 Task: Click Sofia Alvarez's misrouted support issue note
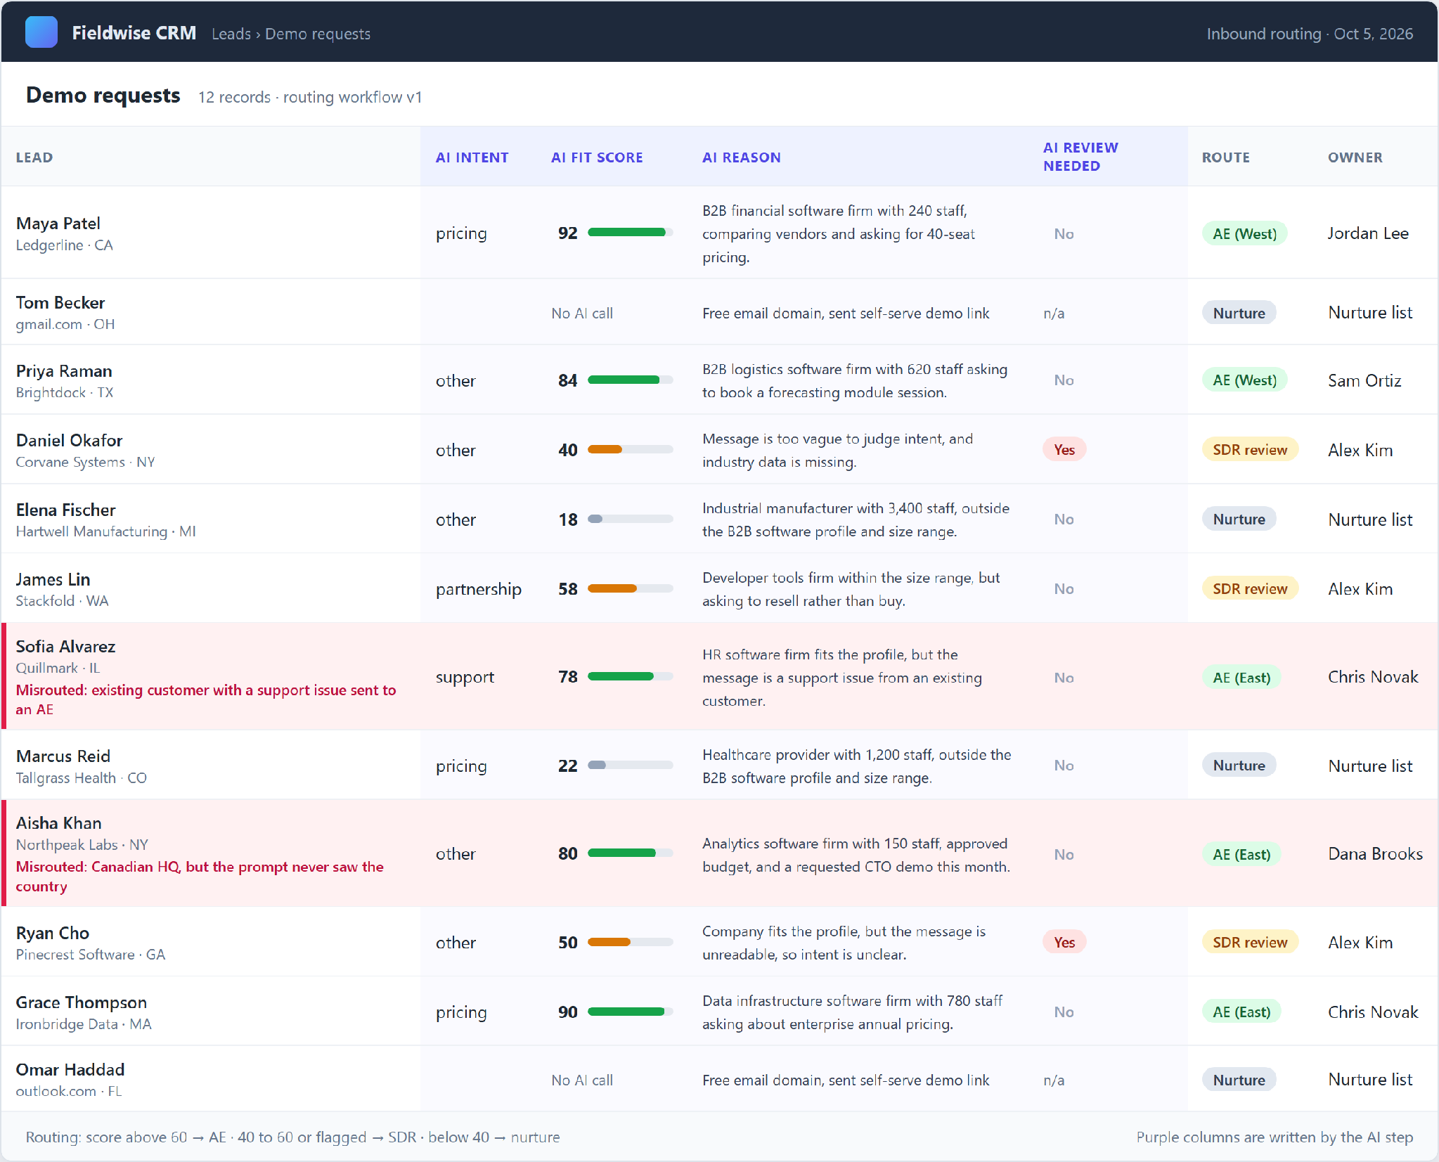206,699
